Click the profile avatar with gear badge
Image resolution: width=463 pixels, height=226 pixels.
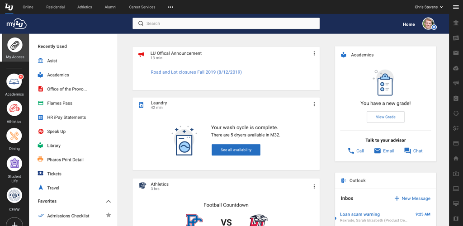[x=429, y=24]
